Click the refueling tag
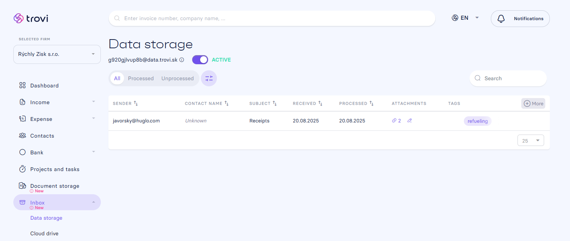This screenshot has height=241, width=570. (478, 121)
